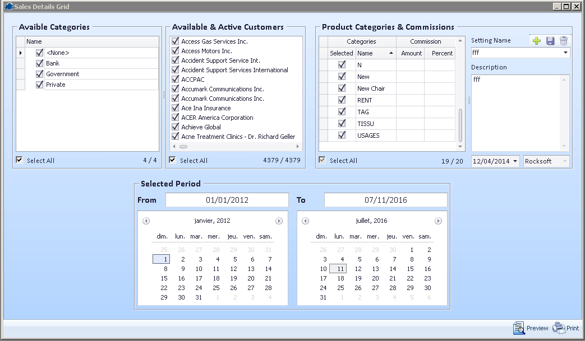
Task: Toggle the ACCPAC customer checkbox
Action: pyautogui.click(x=176, y=80)
